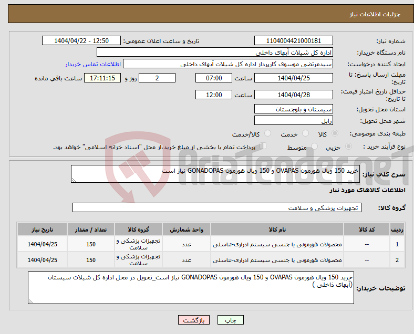This screenshot has width=414, height=334.
Task: Click quantity 150 in row 1
Action: click(x=91, y=244)
